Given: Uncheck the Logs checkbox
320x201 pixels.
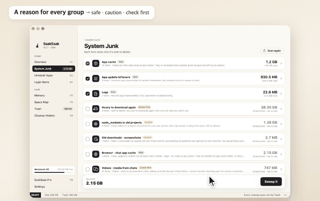Looking at the screenshot, I should click(87, 94).
